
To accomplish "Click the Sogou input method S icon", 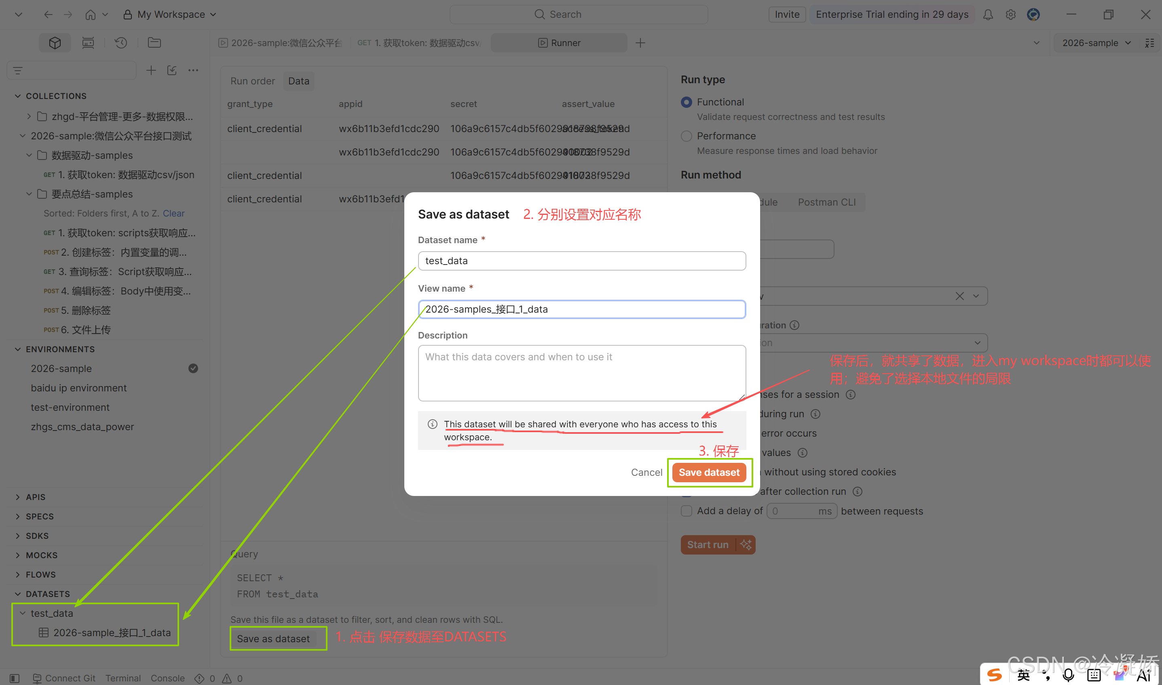I will click(995, 675).
